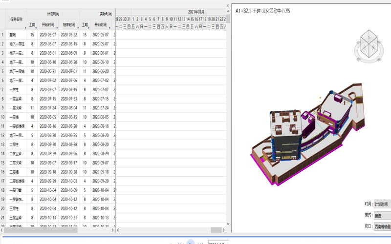Image resolution: width=391 pixels, height=244 pixels.
Task: Open the actual 开始时间 filter arrow
Action: point(109,28)
